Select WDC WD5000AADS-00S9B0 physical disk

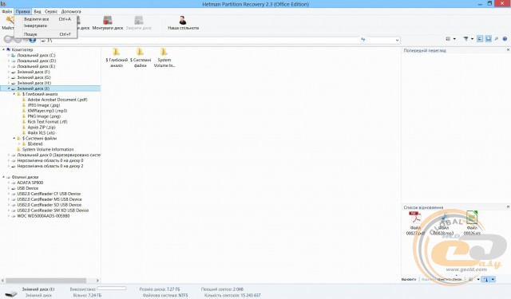(x=43, y=216)
